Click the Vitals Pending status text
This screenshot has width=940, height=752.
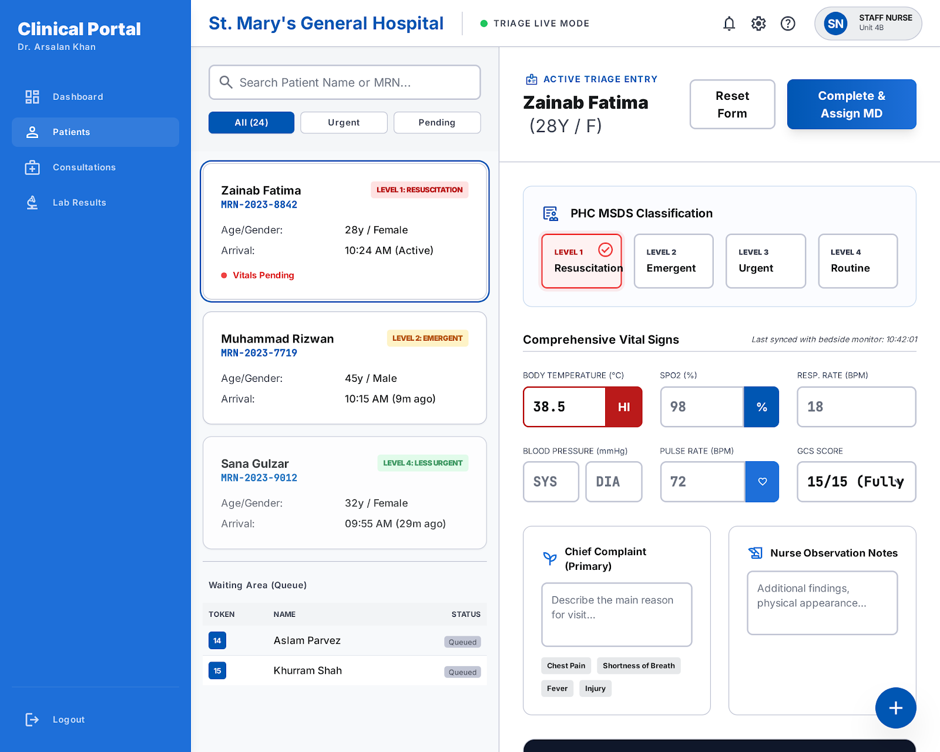(263, 275)
